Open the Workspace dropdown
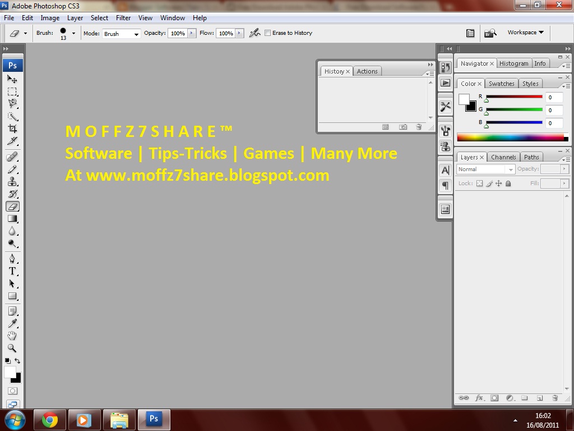The image size is (574, 431). coord(525,32)
